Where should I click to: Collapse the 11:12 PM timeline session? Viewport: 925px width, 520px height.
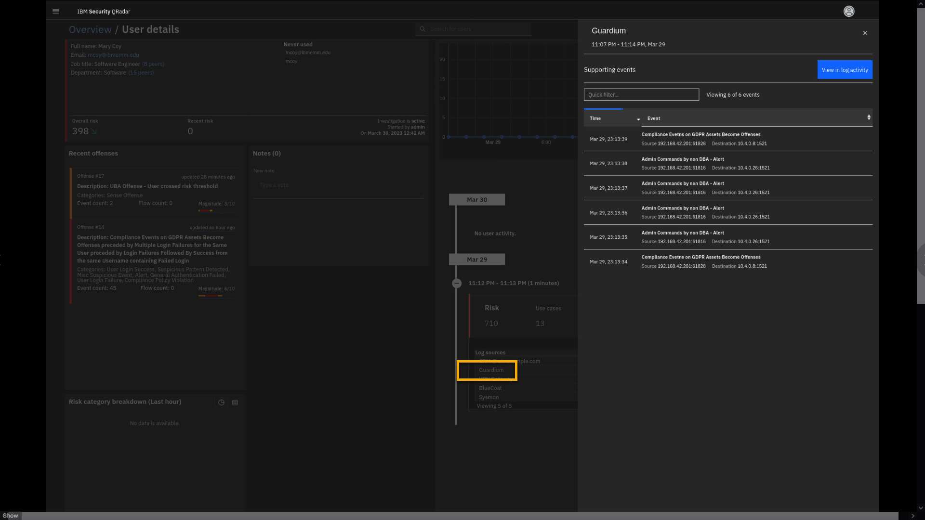point(457,284)
